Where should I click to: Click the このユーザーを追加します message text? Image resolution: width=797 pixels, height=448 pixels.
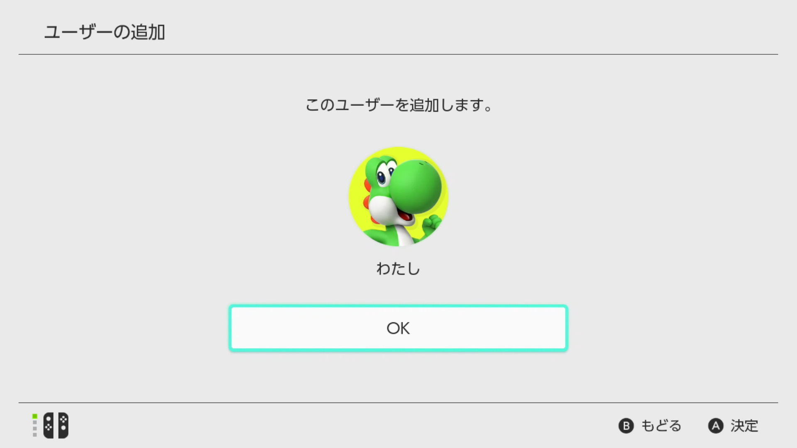[x=398, y=105]
